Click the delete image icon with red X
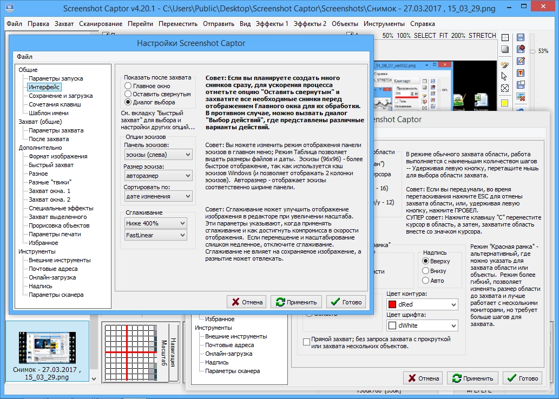This screenshot has height=399, width=559. 521,97
